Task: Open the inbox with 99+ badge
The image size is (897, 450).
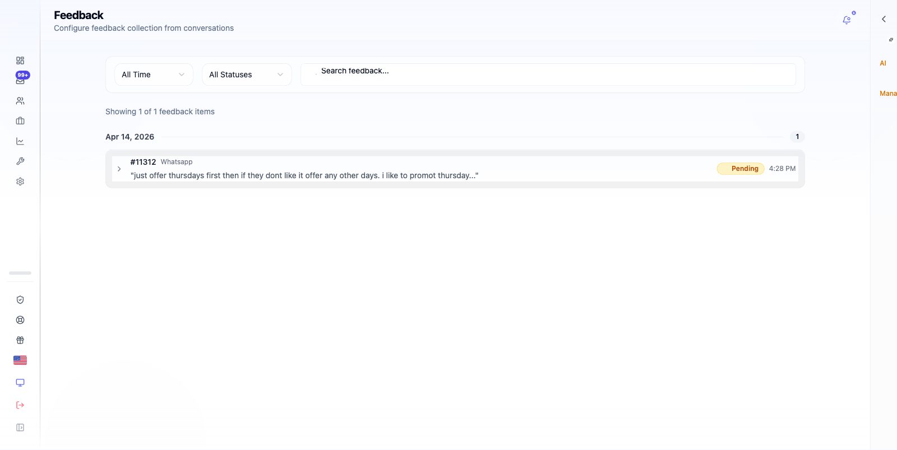Action: click(20, 81)
